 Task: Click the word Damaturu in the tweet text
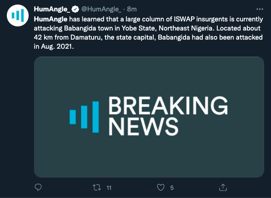point(85,37)
